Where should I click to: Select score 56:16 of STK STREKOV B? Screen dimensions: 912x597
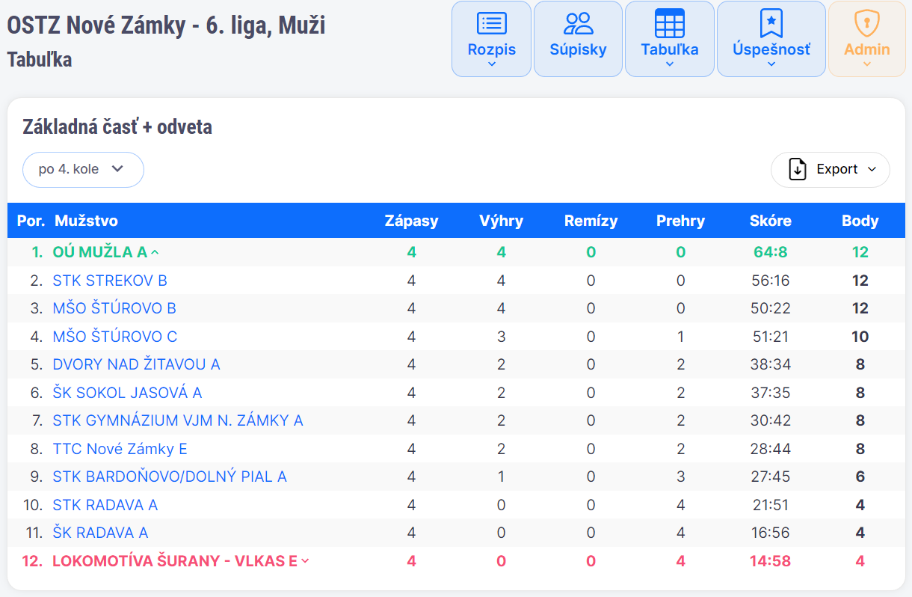pos(771,281)
